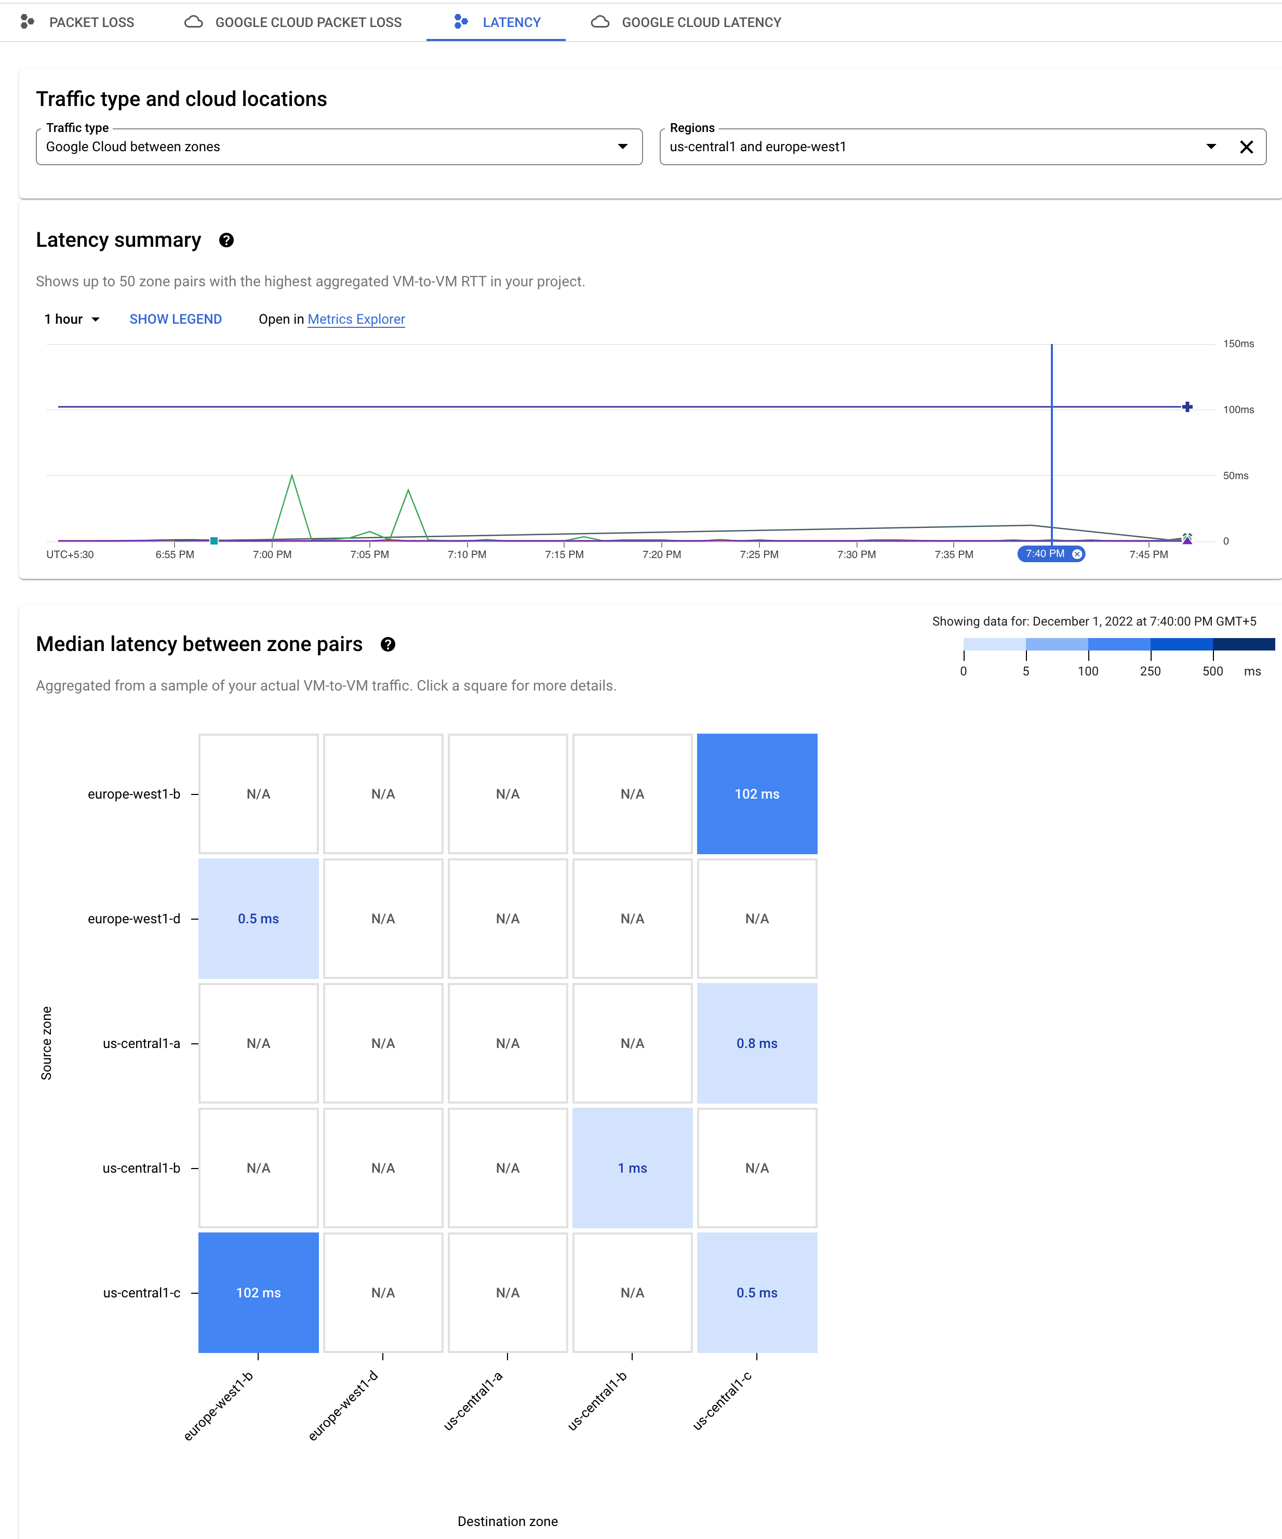Image resolution: width=1282 pixels, height=1539 pixels.
Task: Click the 0.5 ms square in europe-west1-d row
Action: point(259,918)
